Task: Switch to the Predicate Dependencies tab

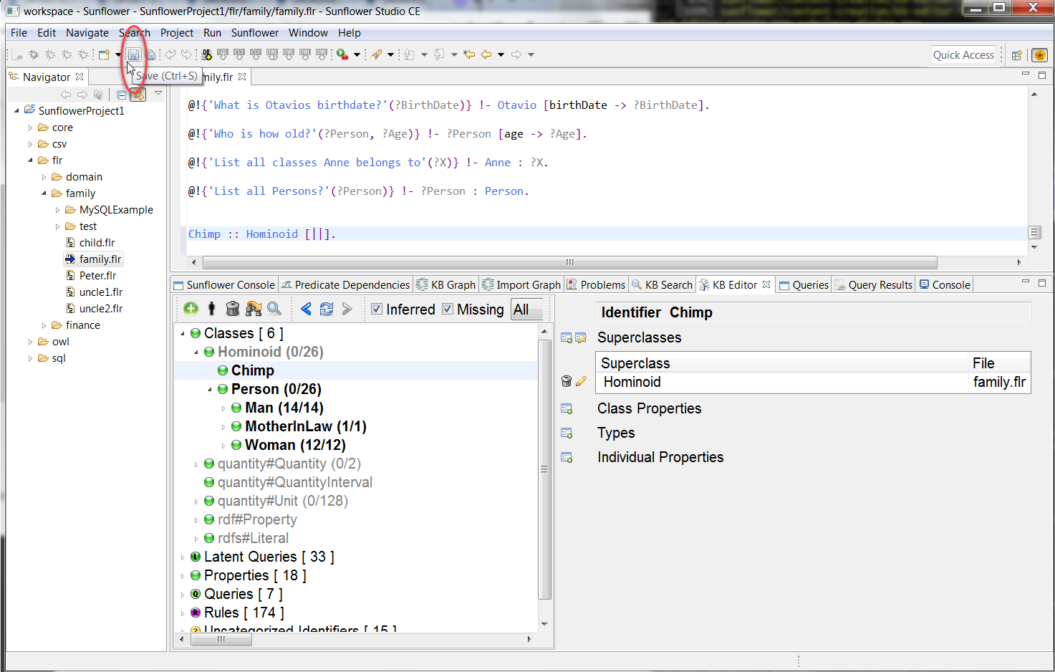Action: [346, 285]
